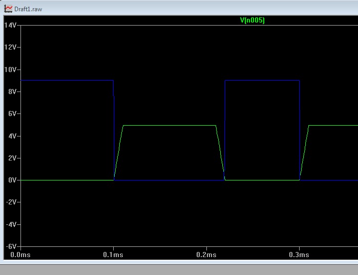This screenshot has width=358, height=275.
Task: Select the 4V mark on the vertical axis
Action: 12,136
